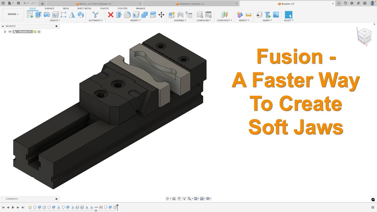Select the Move/Copy arrows tool
Viewport: 377px width, 212px height.
point(161,15)
